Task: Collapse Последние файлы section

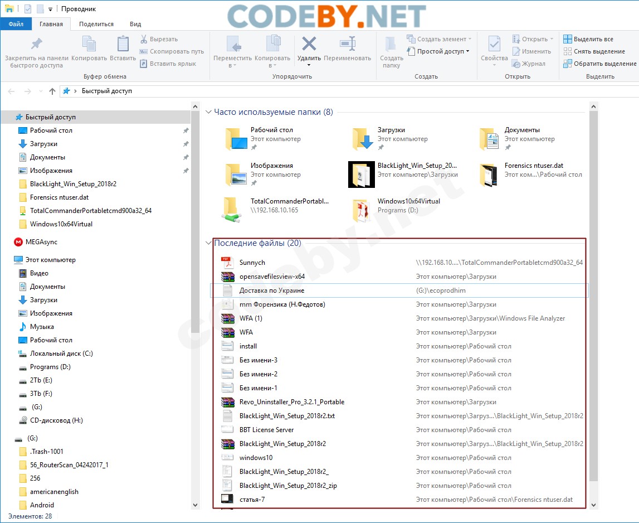Action: 208,243
